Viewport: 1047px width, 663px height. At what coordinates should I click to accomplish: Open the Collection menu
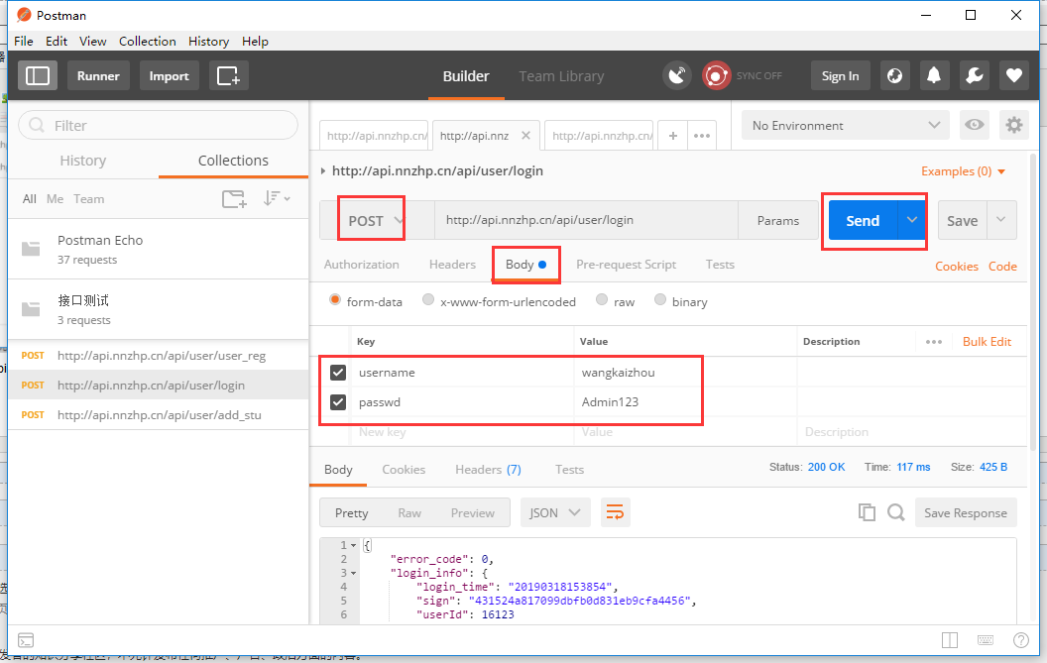coord(148,42)
